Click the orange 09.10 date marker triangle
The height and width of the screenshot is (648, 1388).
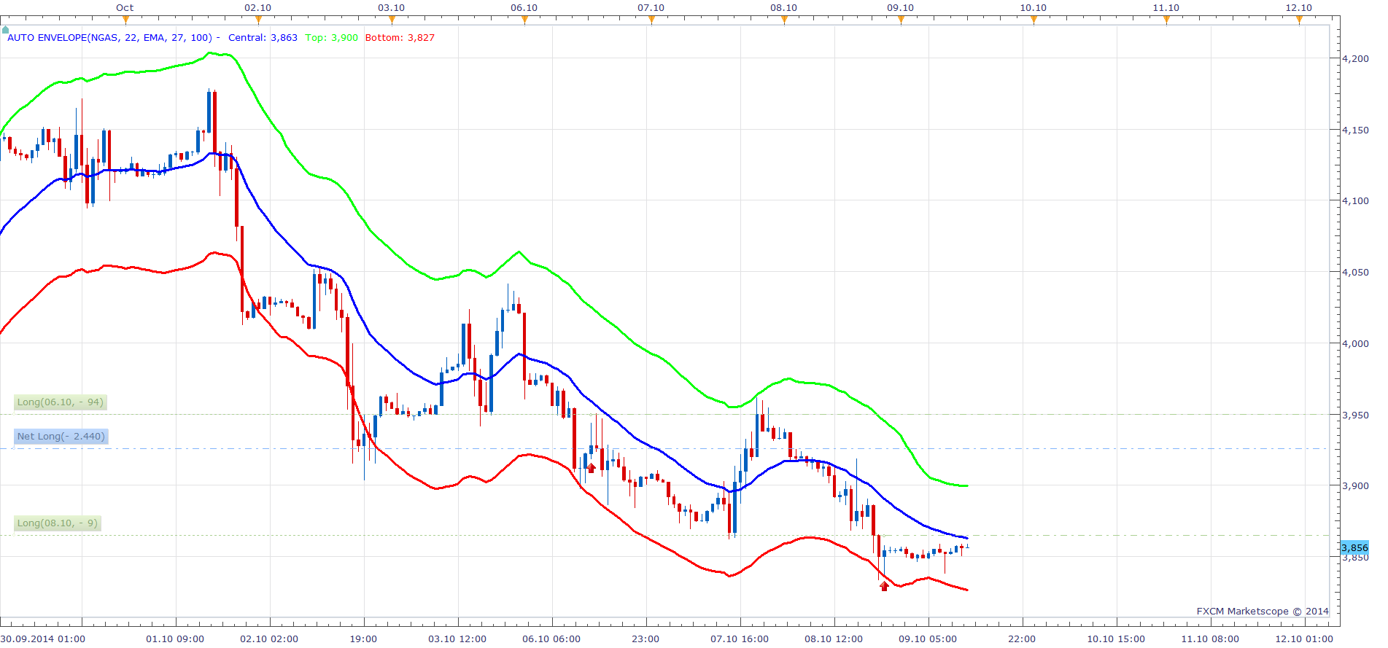[901, 20]
